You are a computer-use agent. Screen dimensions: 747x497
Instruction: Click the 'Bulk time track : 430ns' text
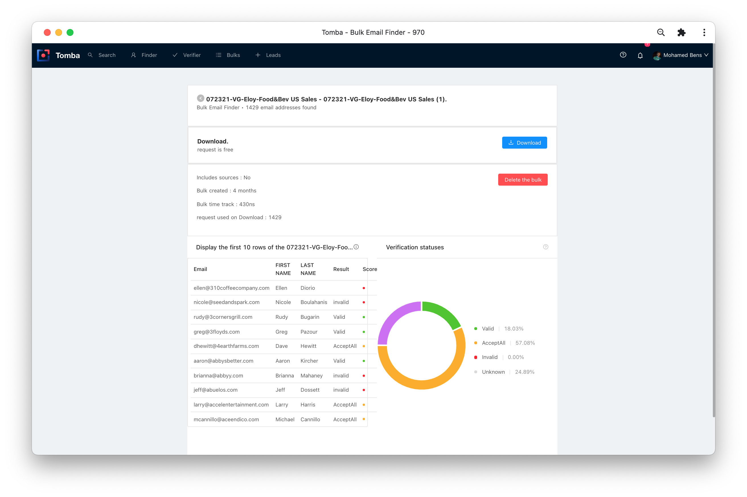click(226, 204)
